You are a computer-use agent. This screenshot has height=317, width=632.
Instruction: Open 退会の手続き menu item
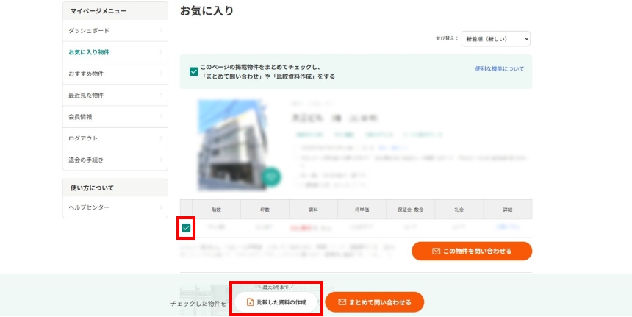[x=86, y=160]
